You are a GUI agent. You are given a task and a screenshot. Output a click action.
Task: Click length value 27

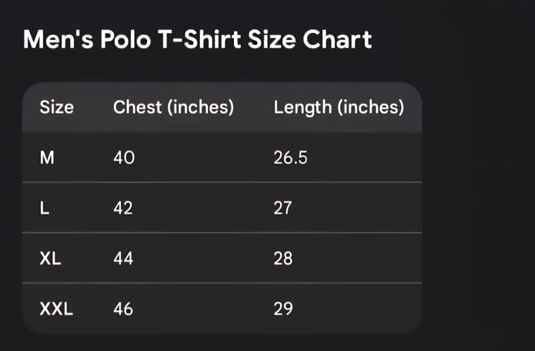click(x=283, y=208)
